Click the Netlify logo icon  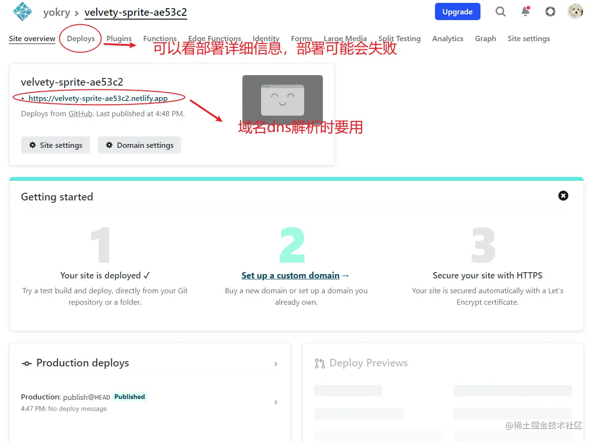tap(23, 11)
